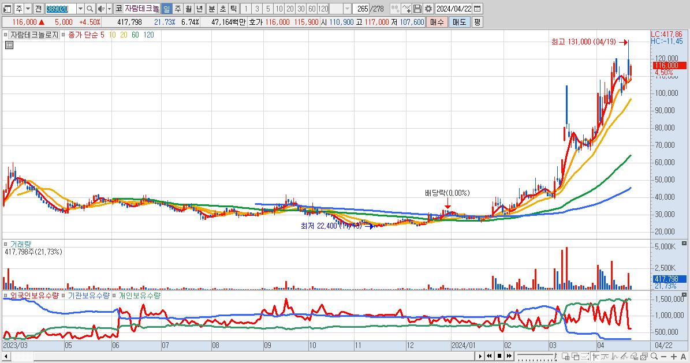Click the 자람테크놀로지 chart legend label
Viewport: 690px width, 363px height.
pyautogui.click(x=34, y=35)
